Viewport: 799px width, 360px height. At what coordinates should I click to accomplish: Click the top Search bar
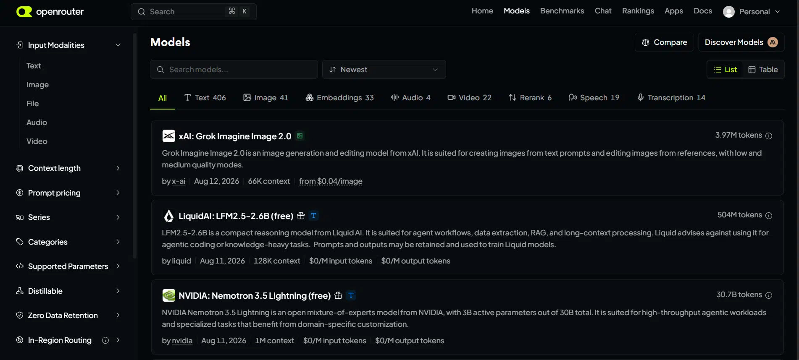point(194,12)
